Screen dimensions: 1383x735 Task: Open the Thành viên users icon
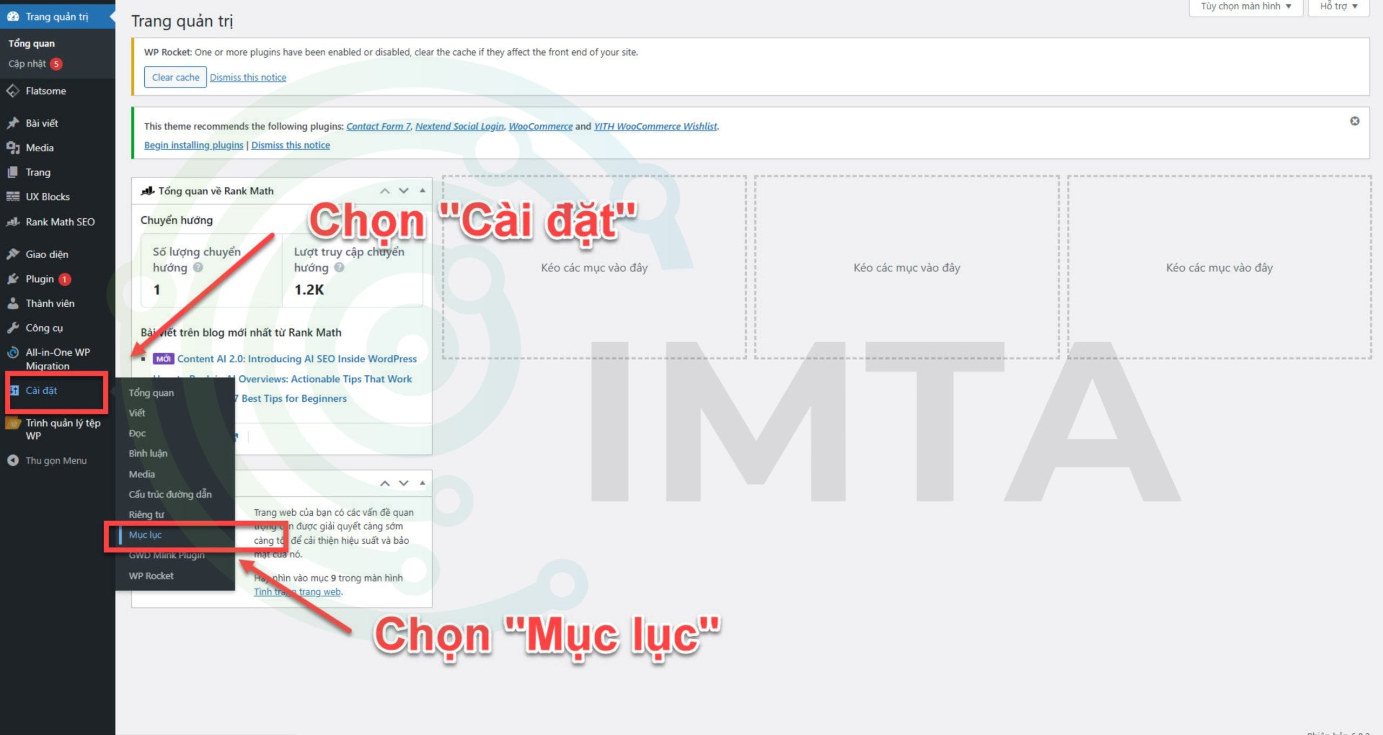(13, 303)
